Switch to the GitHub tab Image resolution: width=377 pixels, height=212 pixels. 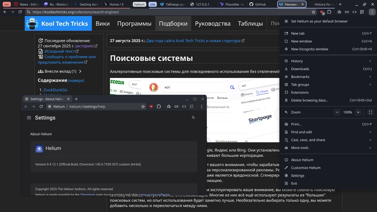pos(261,4)
